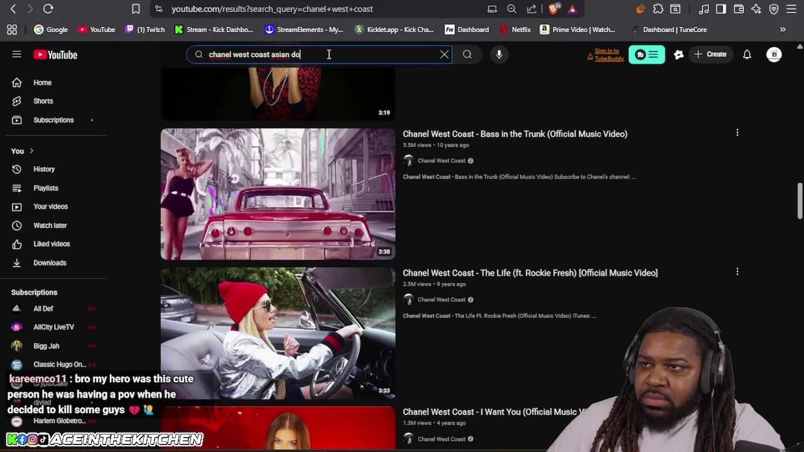Open the Bass in the Trunk video thumbnail
Viewport: 804px width, 452px height.
point(278,194)
